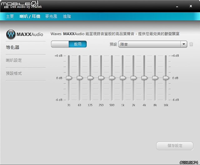
Task: Click the right 0 dB scale label
Action: tap(175, 78)
